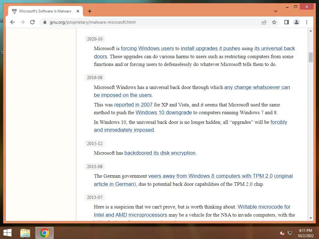Click the scrollbar down arrow
This screenshot has width=319, height=239.
tap(311, 218)
